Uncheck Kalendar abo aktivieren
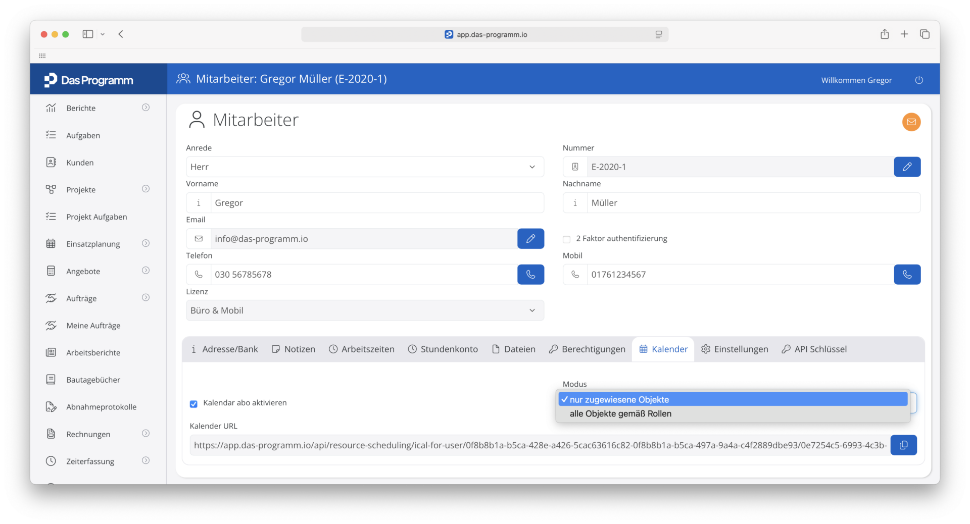The height and width of the screenshot is (524, 970). tap(193, 404)
